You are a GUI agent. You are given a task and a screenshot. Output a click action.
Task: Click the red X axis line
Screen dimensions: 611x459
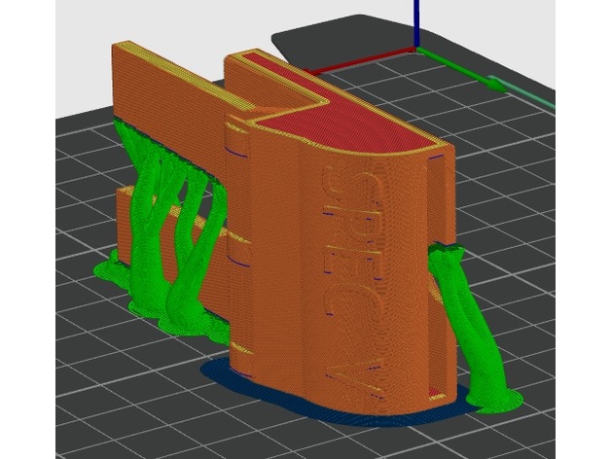coord(360,61)
